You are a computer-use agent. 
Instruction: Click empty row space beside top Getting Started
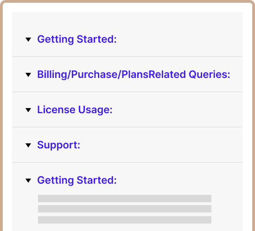(178, 39)
